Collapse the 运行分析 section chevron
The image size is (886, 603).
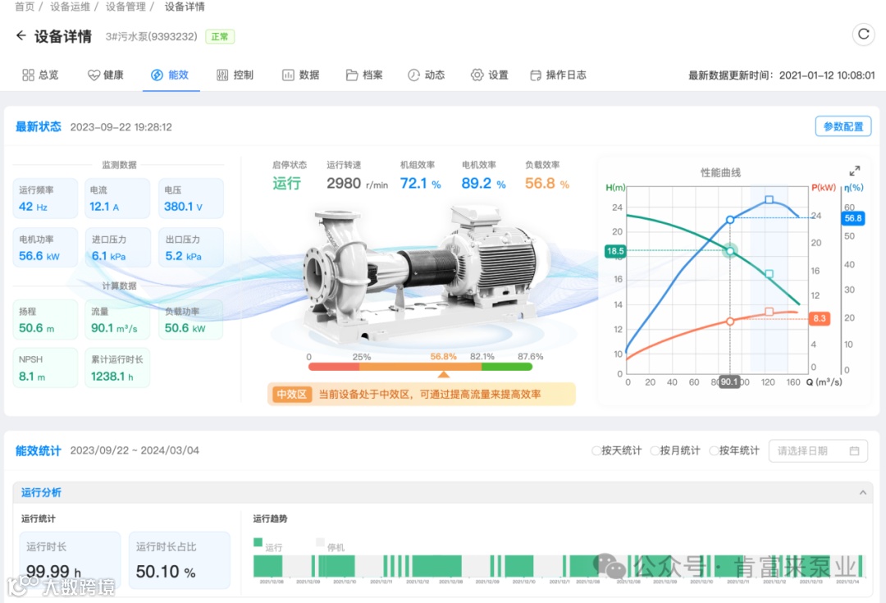tap(863, 492)
